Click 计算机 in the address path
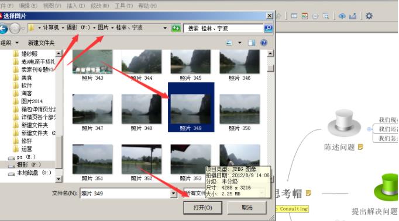The width and height of the screenshot is (399, 221). [x=51, y=27]
